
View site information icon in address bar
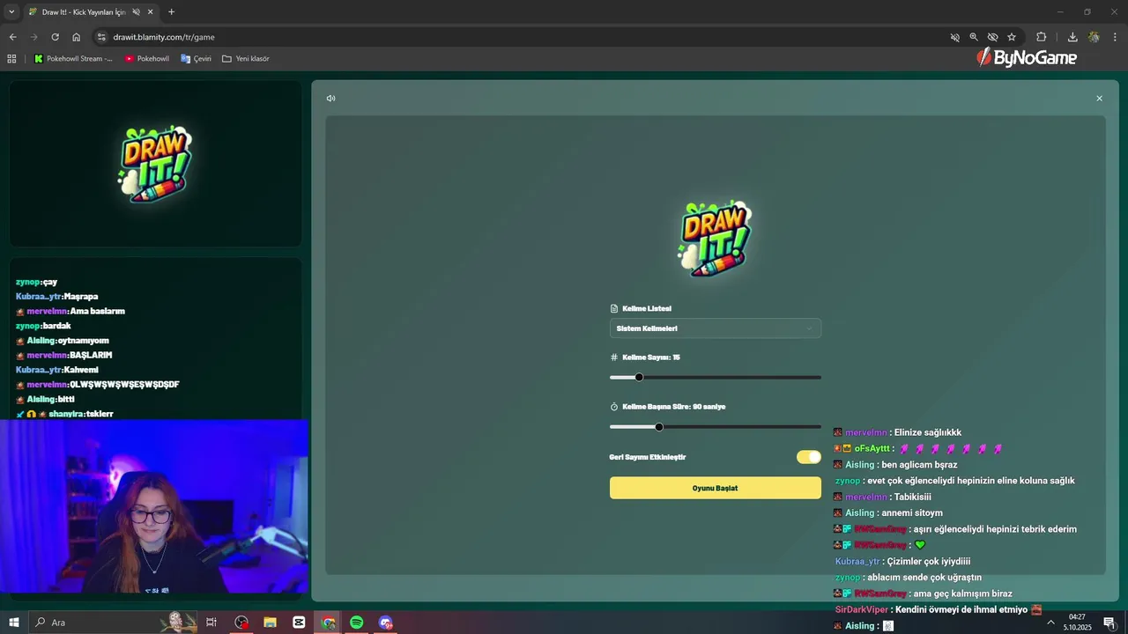click(x=101, y=37)
